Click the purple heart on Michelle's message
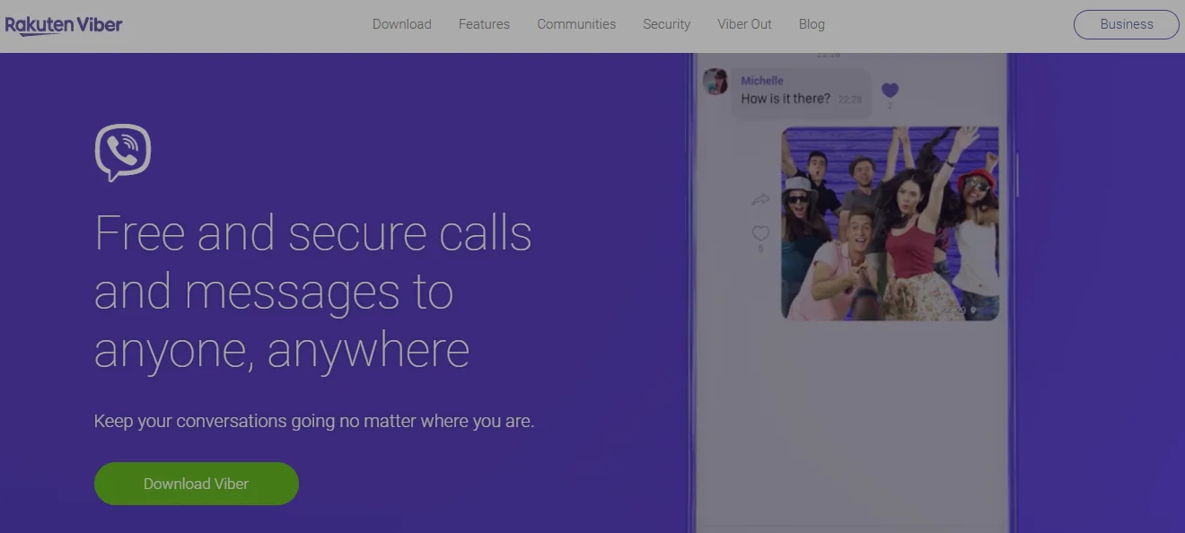The width and height of the screenshot is (1185, 533). [x=890, y=91]
